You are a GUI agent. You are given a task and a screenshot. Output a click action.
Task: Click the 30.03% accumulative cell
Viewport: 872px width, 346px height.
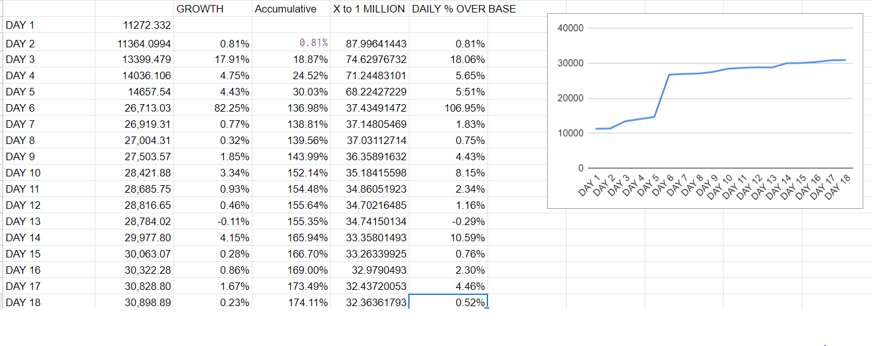pos(291,92)
